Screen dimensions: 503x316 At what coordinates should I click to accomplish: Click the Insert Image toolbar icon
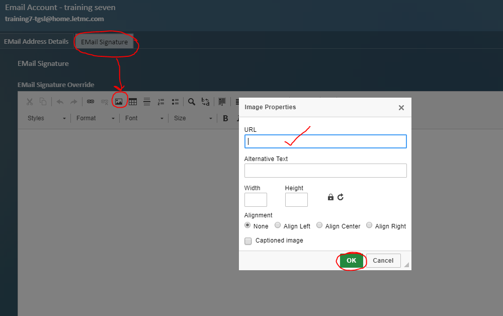119,102
